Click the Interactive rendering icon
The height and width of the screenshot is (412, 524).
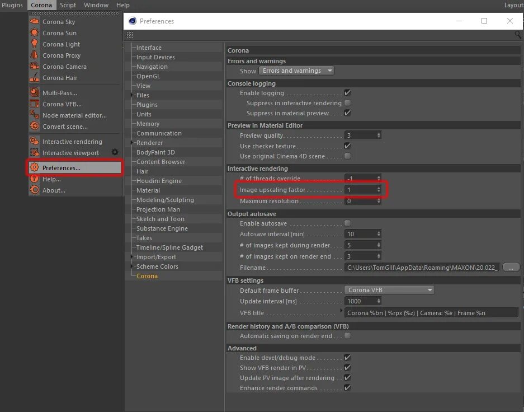[35, 141]
